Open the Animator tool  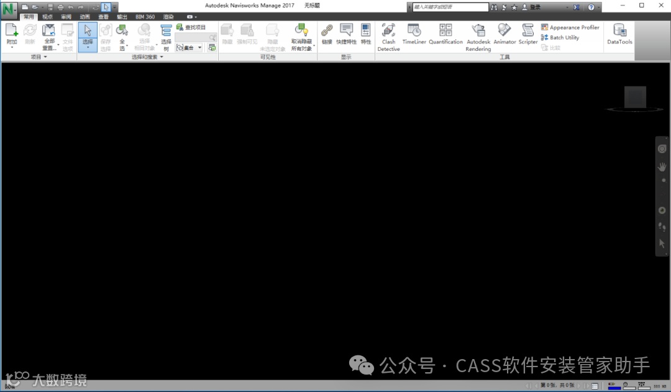pos(504,34)
